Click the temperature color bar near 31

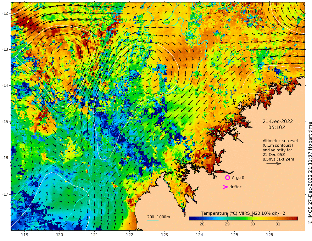click(278, 218)
